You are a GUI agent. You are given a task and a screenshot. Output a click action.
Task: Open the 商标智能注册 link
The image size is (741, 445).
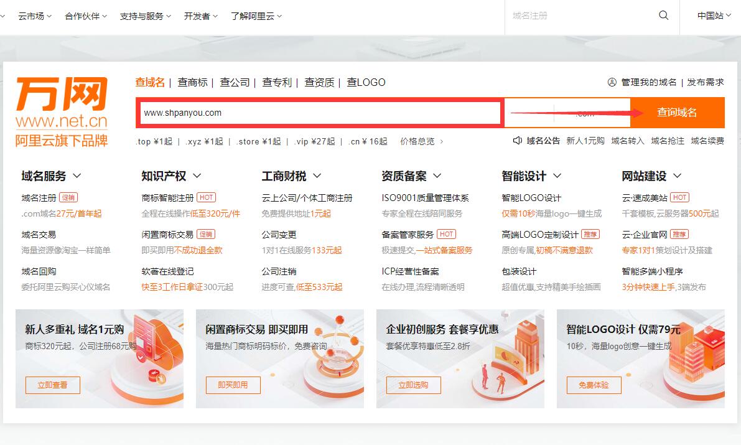pos(168,198)
